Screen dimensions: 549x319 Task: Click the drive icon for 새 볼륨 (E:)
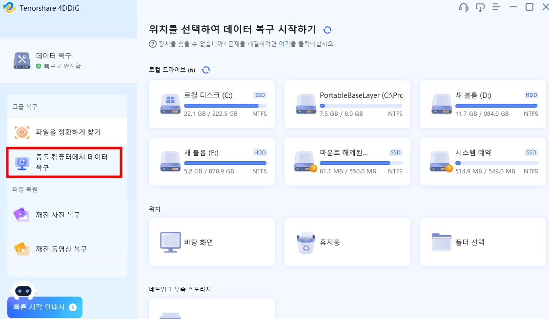click(x=170, y=161)
